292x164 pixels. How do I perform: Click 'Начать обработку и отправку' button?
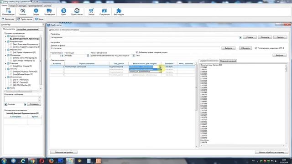click(x=271, y=152)
